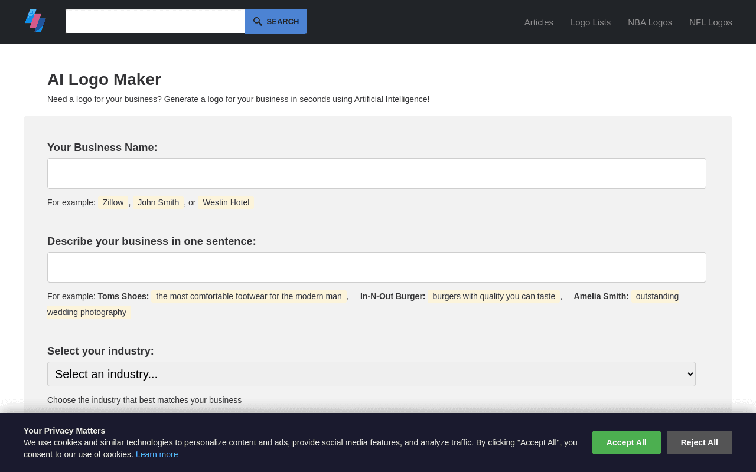Click 'Choose the industry that best matches' hint
This screenshot has width=756, height=472.
(x=144, y=400)
